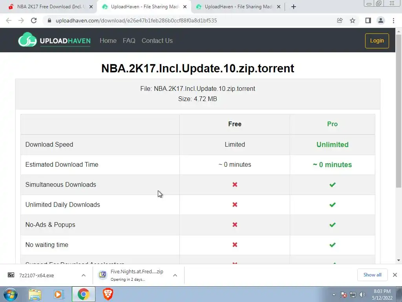Reload the page with the refresh icon
This screenshot has width=402, height=302.
pyautogui.click(x=34, y=20)
